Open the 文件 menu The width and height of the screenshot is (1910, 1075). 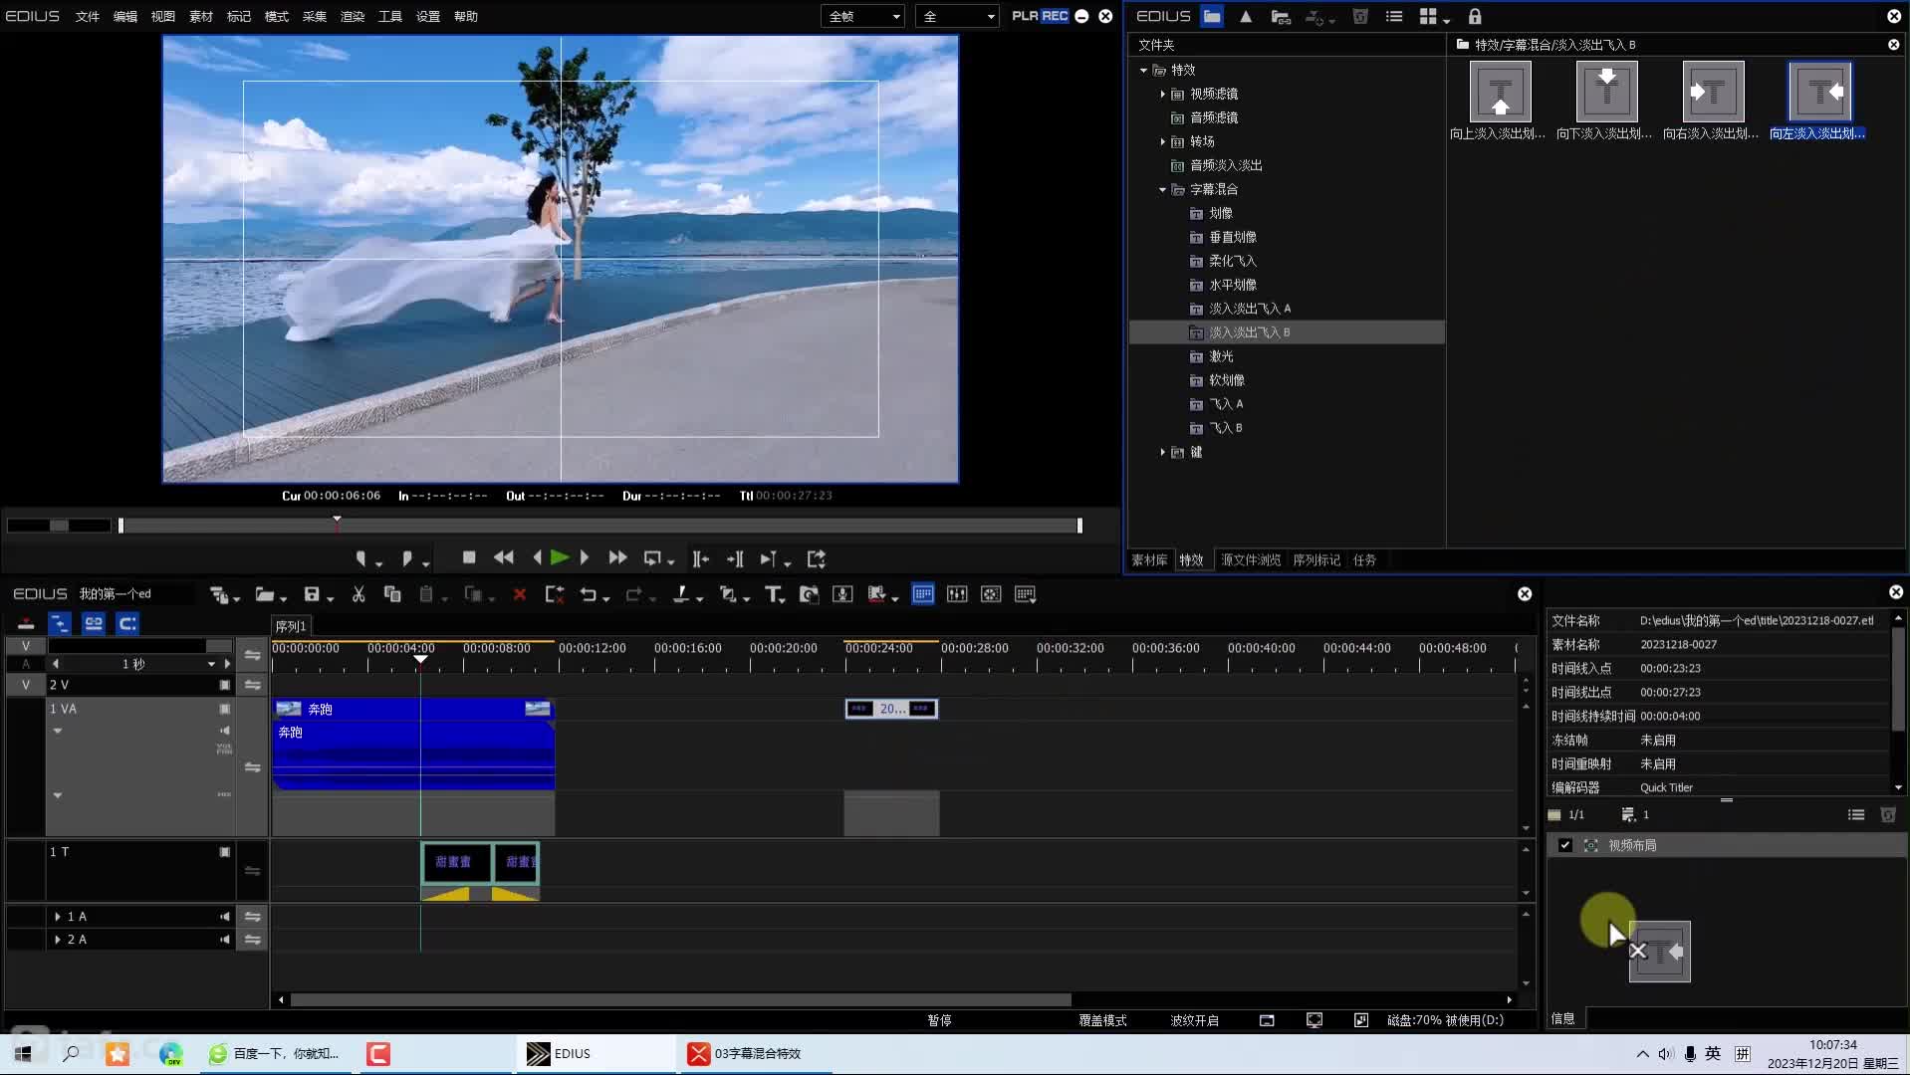(88, 16)
